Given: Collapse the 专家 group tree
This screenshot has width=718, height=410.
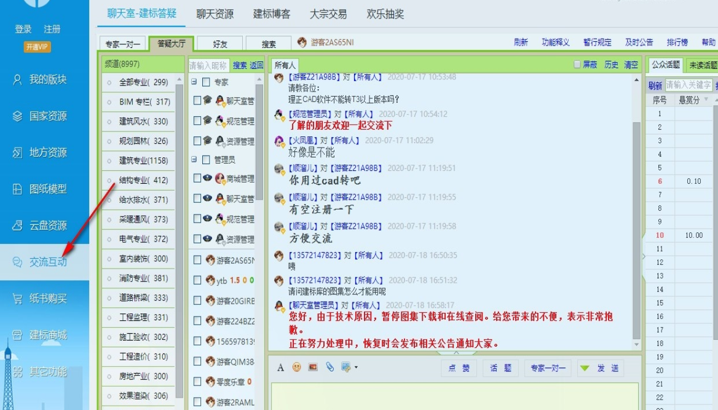Looking at the screenshot, I should [194, 82].
